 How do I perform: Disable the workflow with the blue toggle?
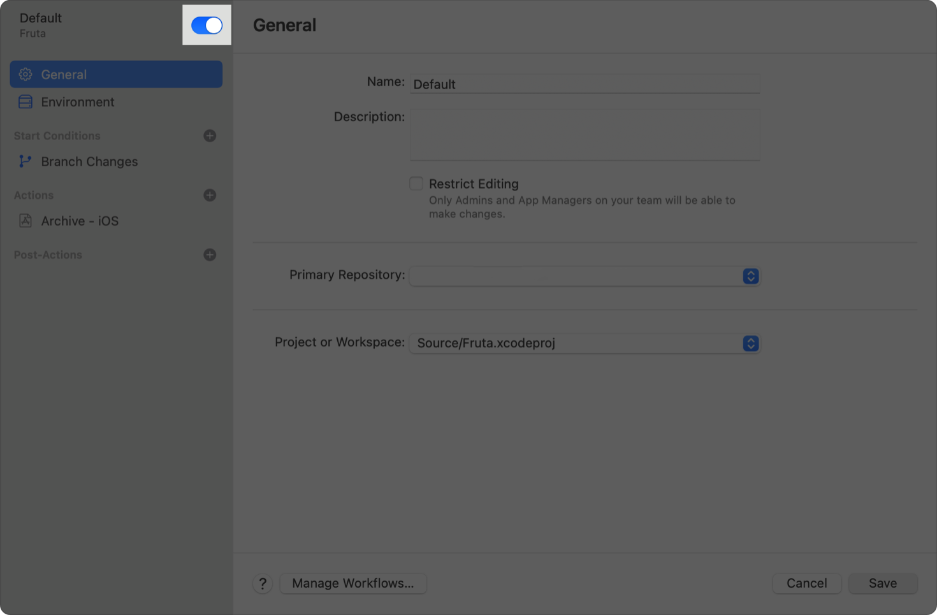tap(207, 24)
